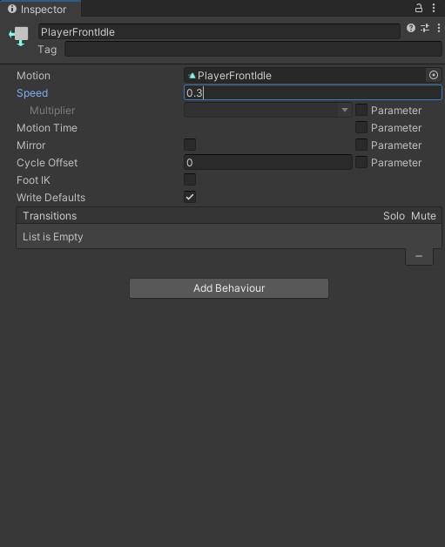The height and width of the screenshot is (547, 445).
Task: Click the animator state icon beside name
Action: pos(19,37)
